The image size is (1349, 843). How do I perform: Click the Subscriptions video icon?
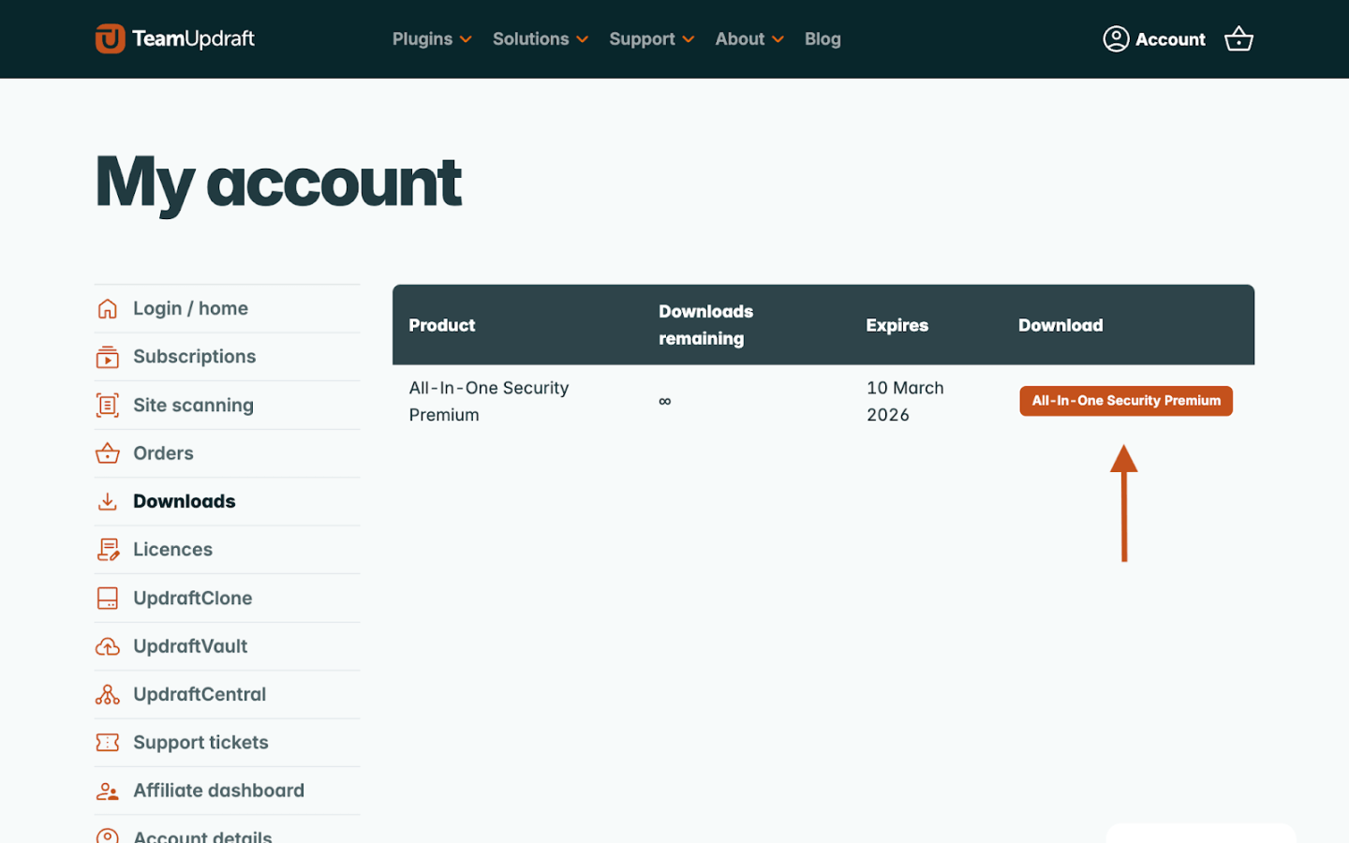tap(107, 356)
